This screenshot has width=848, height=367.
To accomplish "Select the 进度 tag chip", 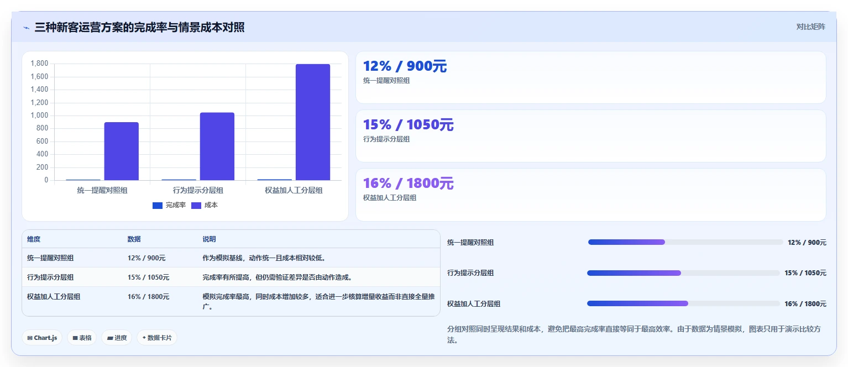I will [x=117, y=338].
